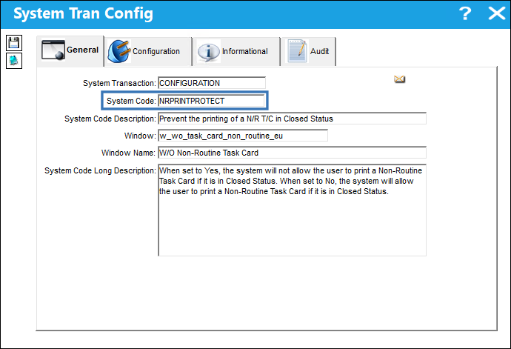Click the icon below the Save icon
Viewport: 511px width, 349px height.
14,61
